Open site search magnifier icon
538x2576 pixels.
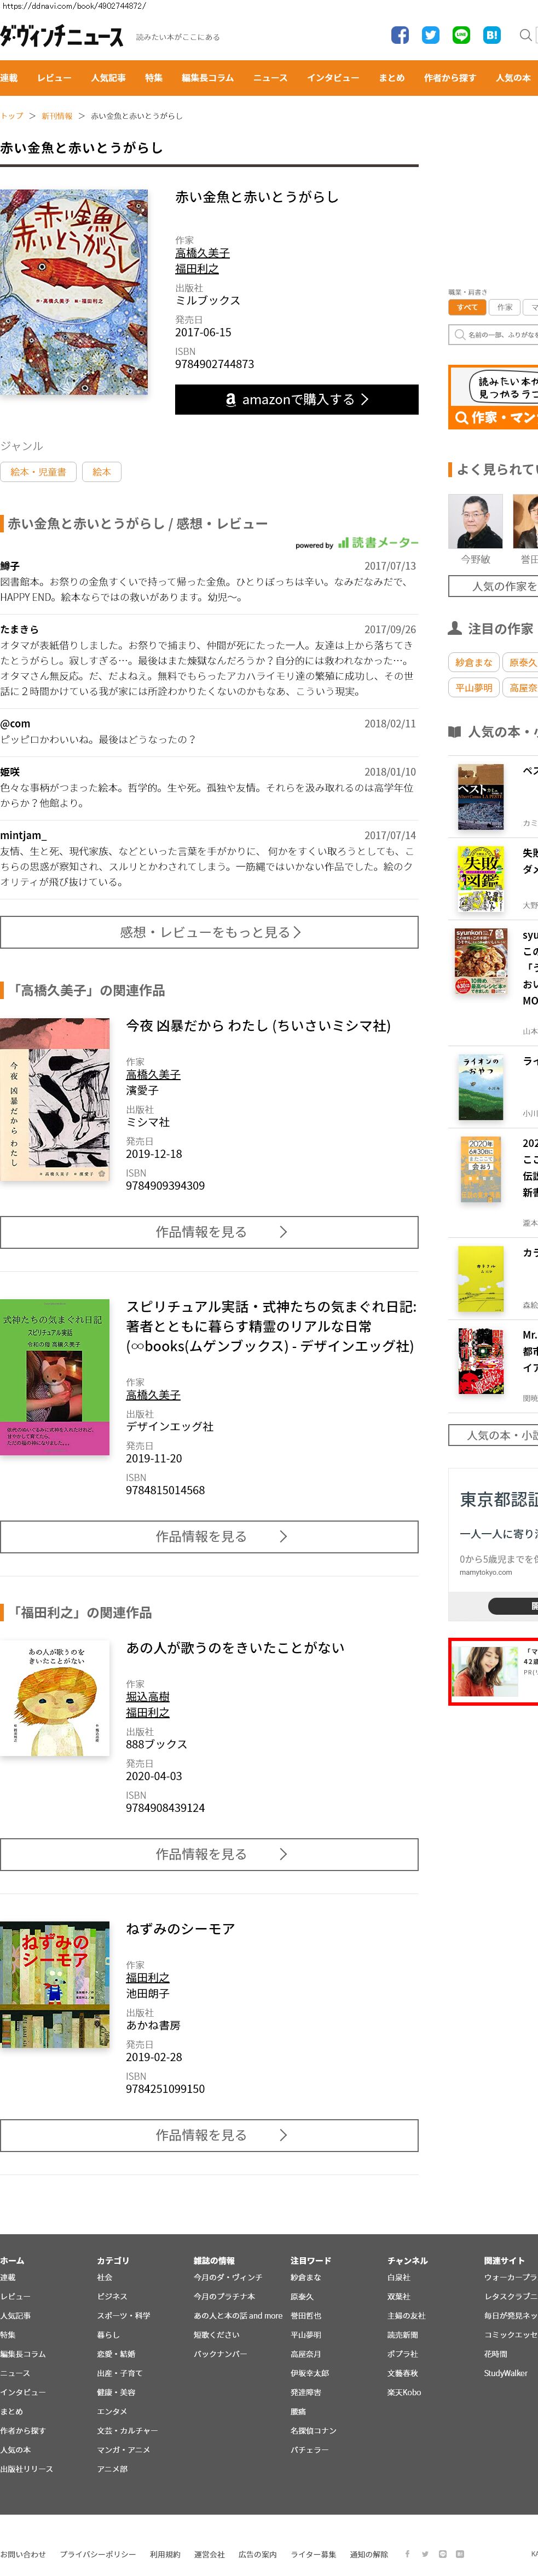[x=525, y=35]
